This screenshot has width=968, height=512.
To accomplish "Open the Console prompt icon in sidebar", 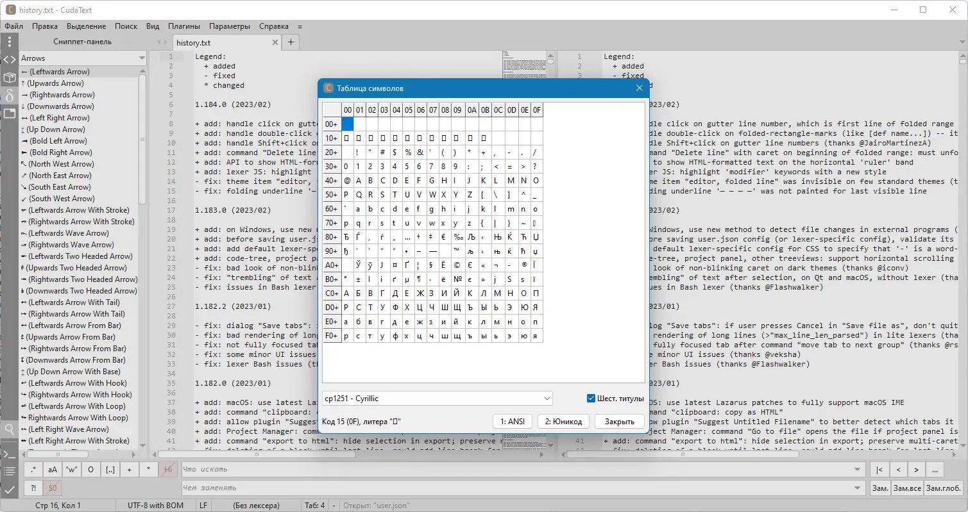I will 9,454.
